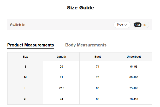
Task: Select the XL size row label
Action: coord(25,99)
